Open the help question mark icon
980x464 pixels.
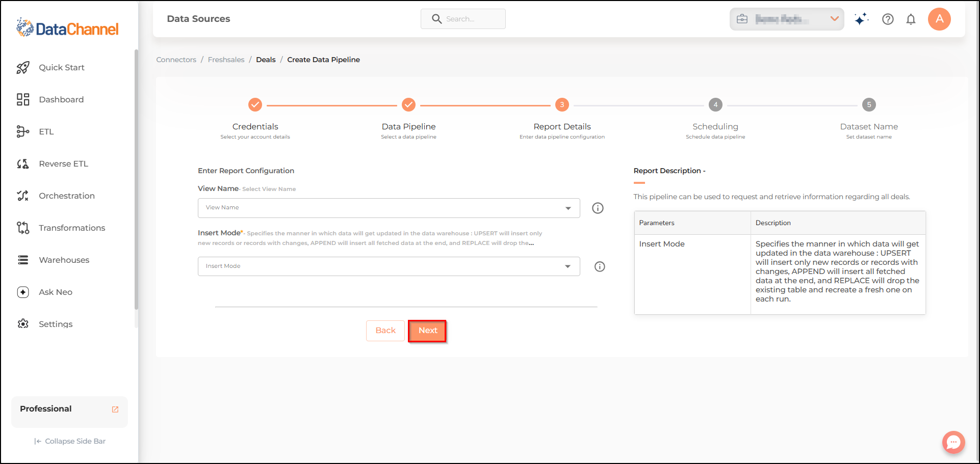(888, 19)
